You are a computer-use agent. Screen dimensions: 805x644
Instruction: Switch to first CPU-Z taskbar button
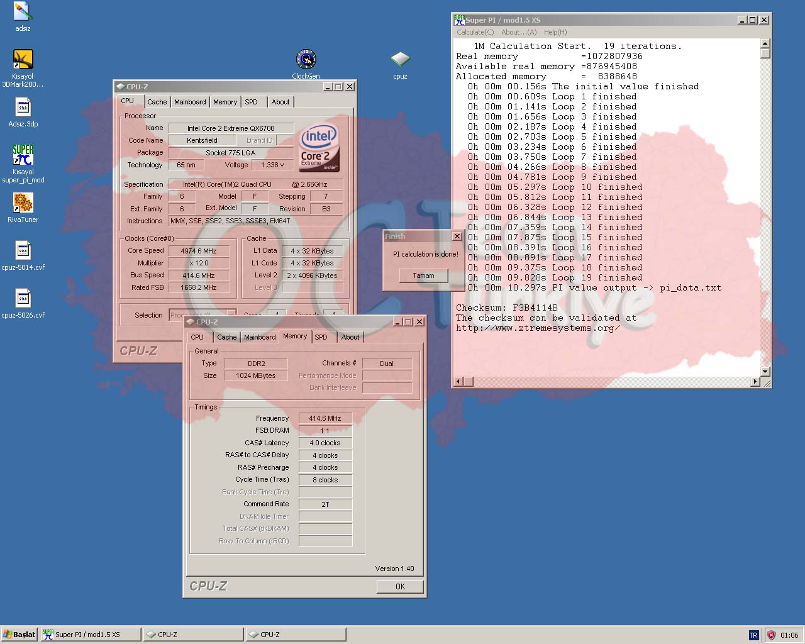point(193,635)
